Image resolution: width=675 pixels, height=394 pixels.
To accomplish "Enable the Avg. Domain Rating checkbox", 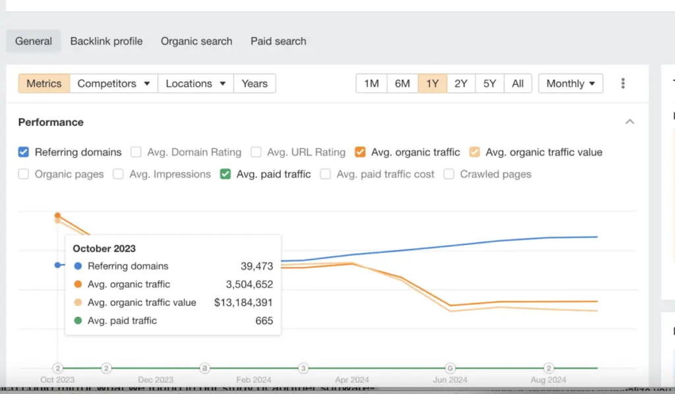I will coord(136,152).
